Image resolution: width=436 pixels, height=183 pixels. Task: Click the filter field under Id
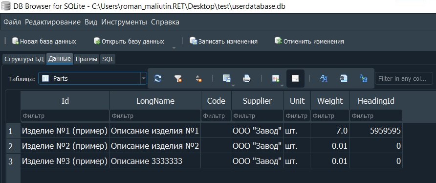(65, 116)
